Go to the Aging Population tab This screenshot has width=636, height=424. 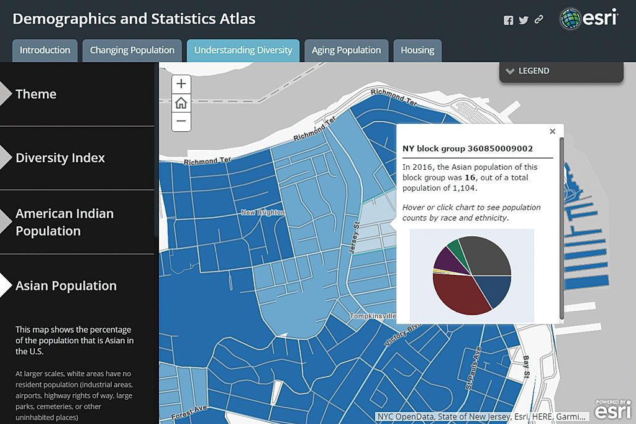[346, 50]
